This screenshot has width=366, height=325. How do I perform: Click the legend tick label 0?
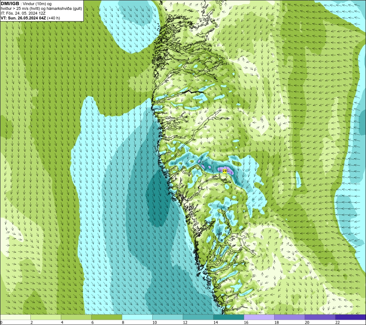(1, 322)
